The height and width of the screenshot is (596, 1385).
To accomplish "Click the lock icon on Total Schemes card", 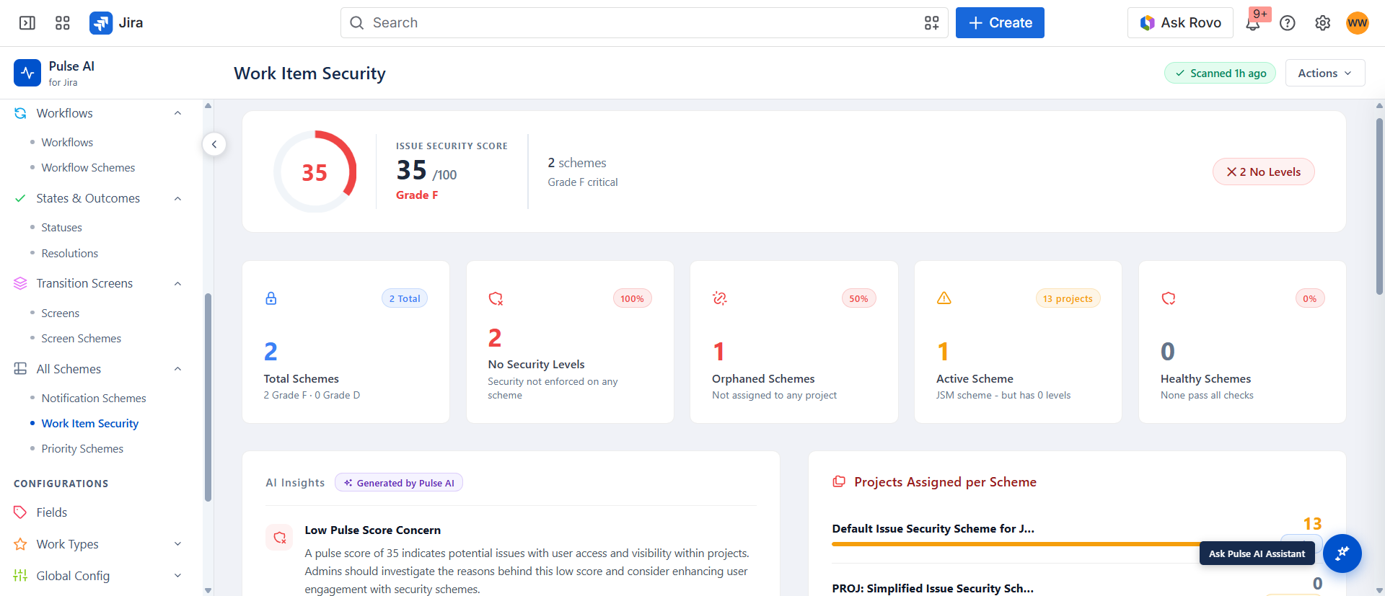I will point(271,298).
